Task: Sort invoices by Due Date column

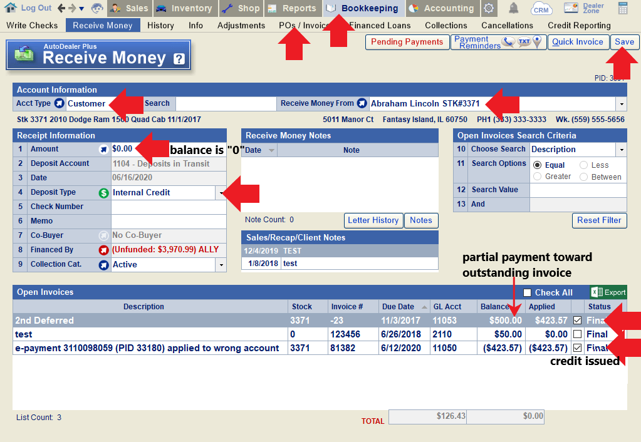Action: click(403, 307)
